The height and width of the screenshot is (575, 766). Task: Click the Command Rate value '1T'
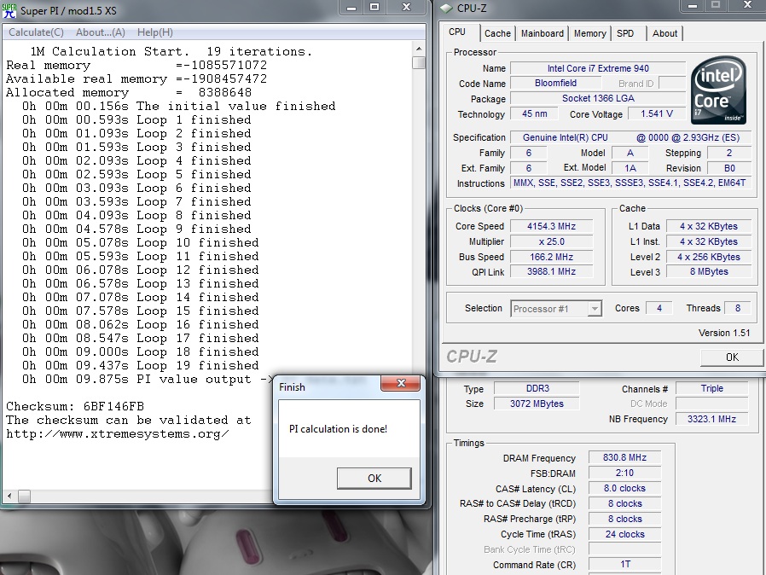coord(624,565)
